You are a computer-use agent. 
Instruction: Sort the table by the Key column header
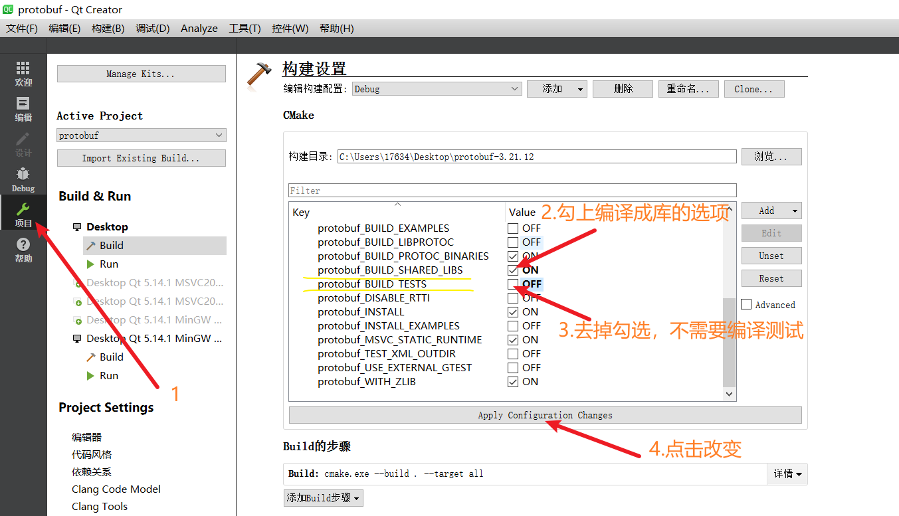pos(397,213)
